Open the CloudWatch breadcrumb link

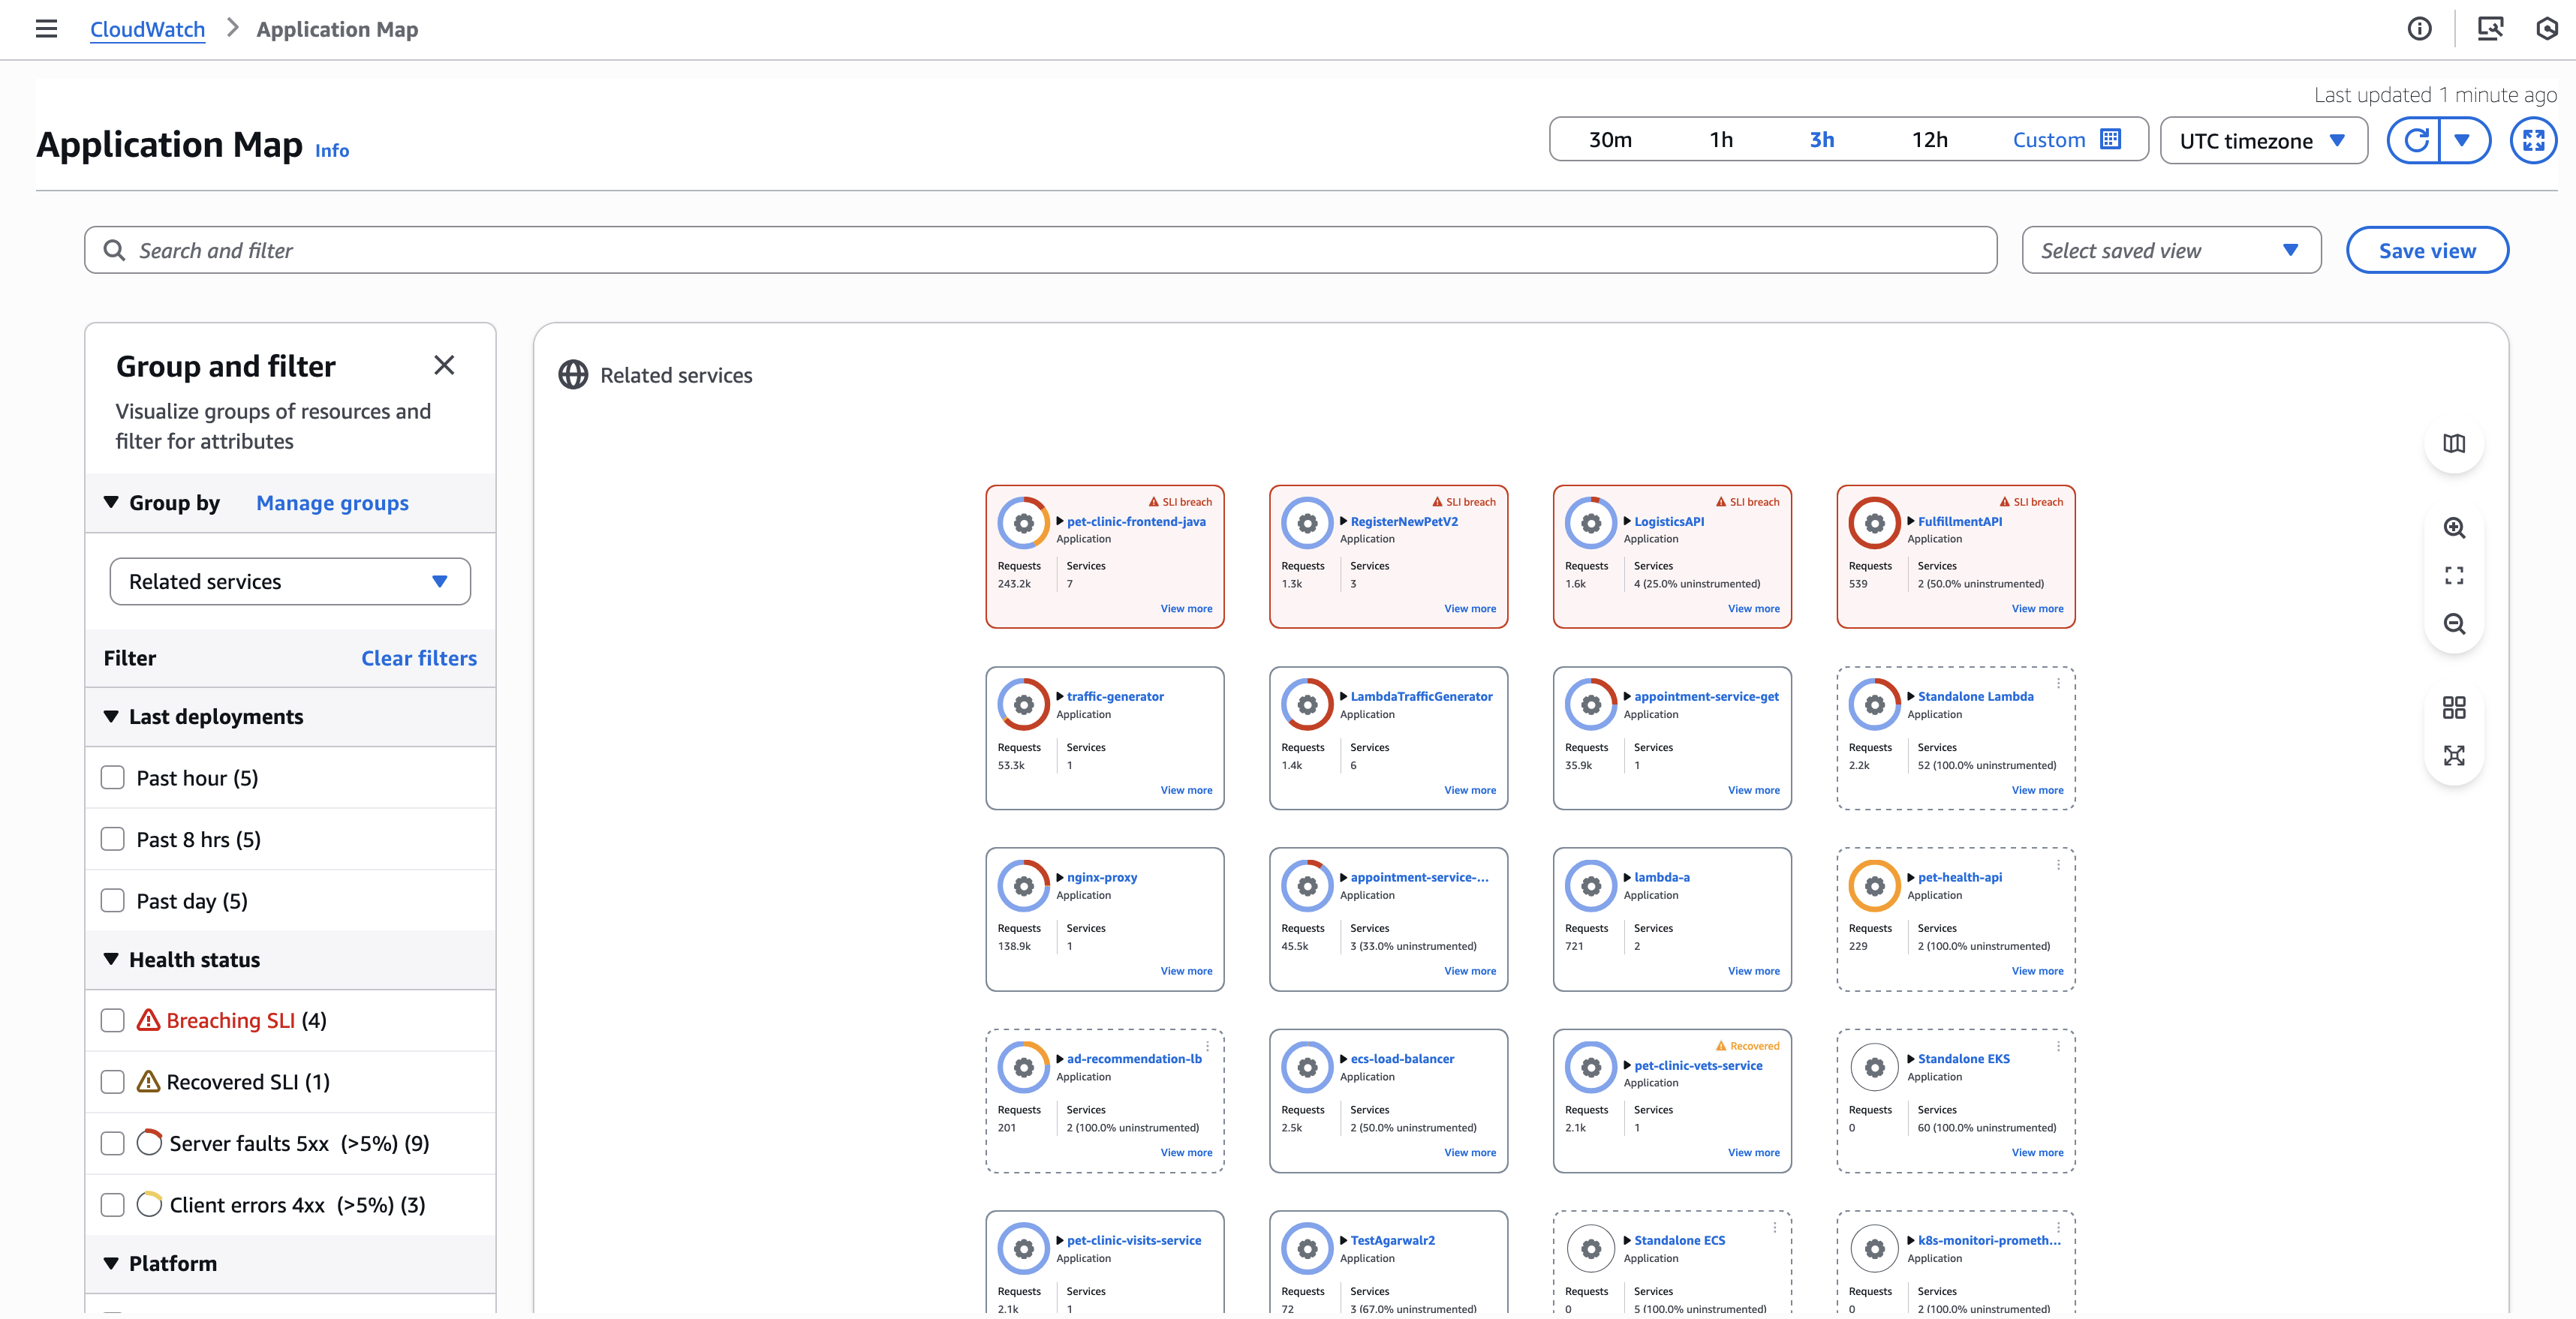coord(147,29)
